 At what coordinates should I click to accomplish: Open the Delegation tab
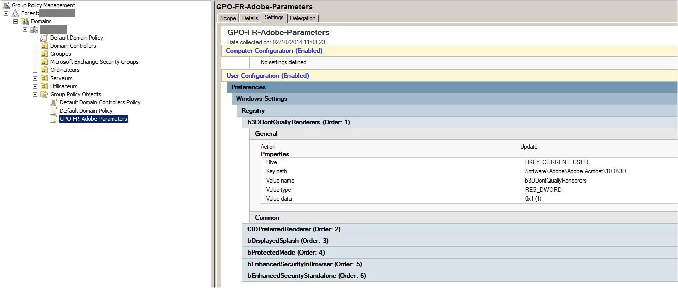tap(303, 18)
